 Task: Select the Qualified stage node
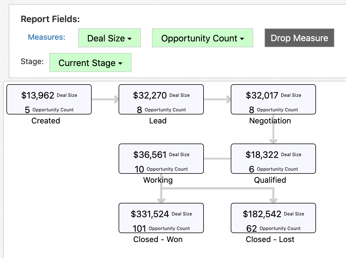(273, 159)
